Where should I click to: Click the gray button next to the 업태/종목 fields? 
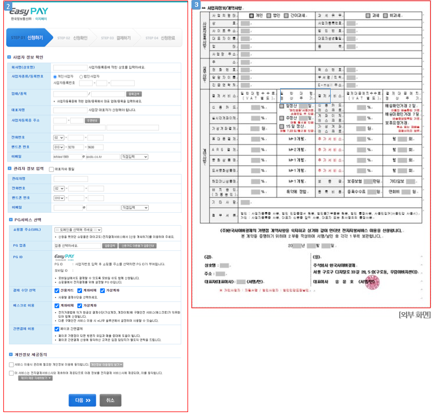(x=134, y=94)
